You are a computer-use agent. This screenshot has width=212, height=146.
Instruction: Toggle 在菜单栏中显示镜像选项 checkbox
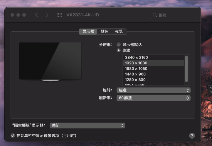pyautogui.click(x=13, y=135)
